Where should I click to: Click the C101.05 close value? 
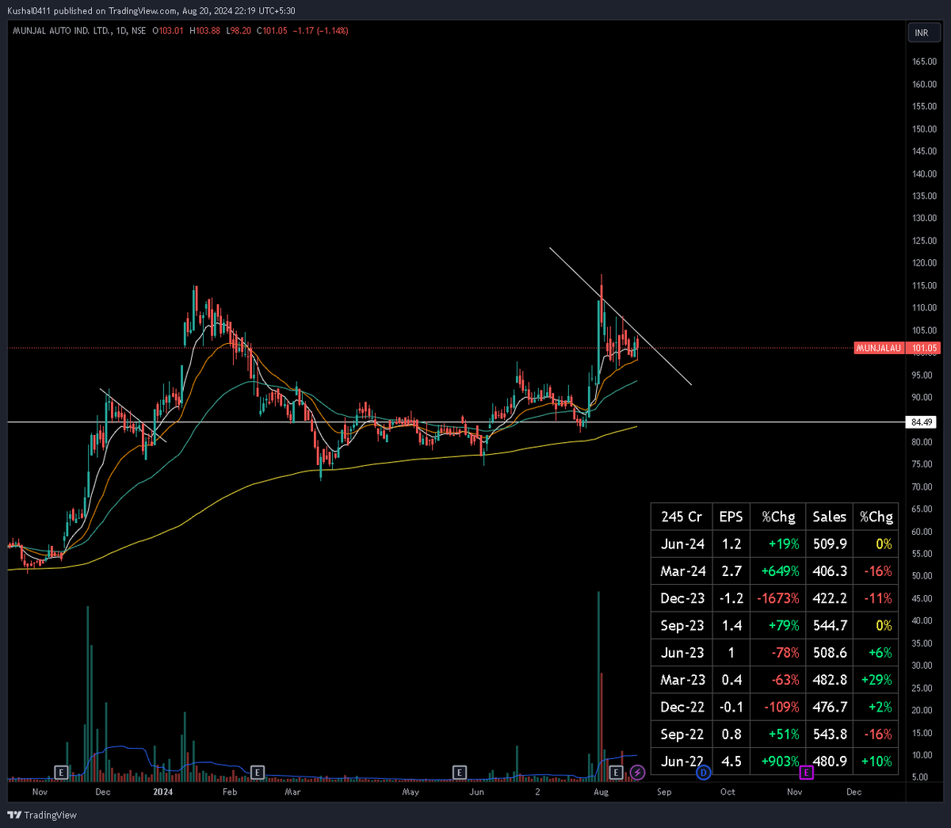[272, 31]
